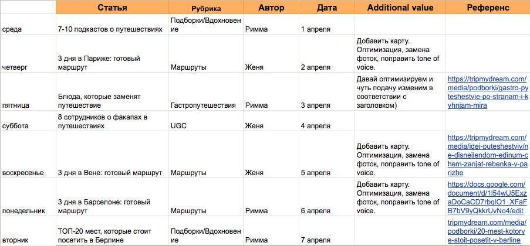The image size is (530, 246).
Task: Select the Рубрика column header
Action: coord(206,8)
